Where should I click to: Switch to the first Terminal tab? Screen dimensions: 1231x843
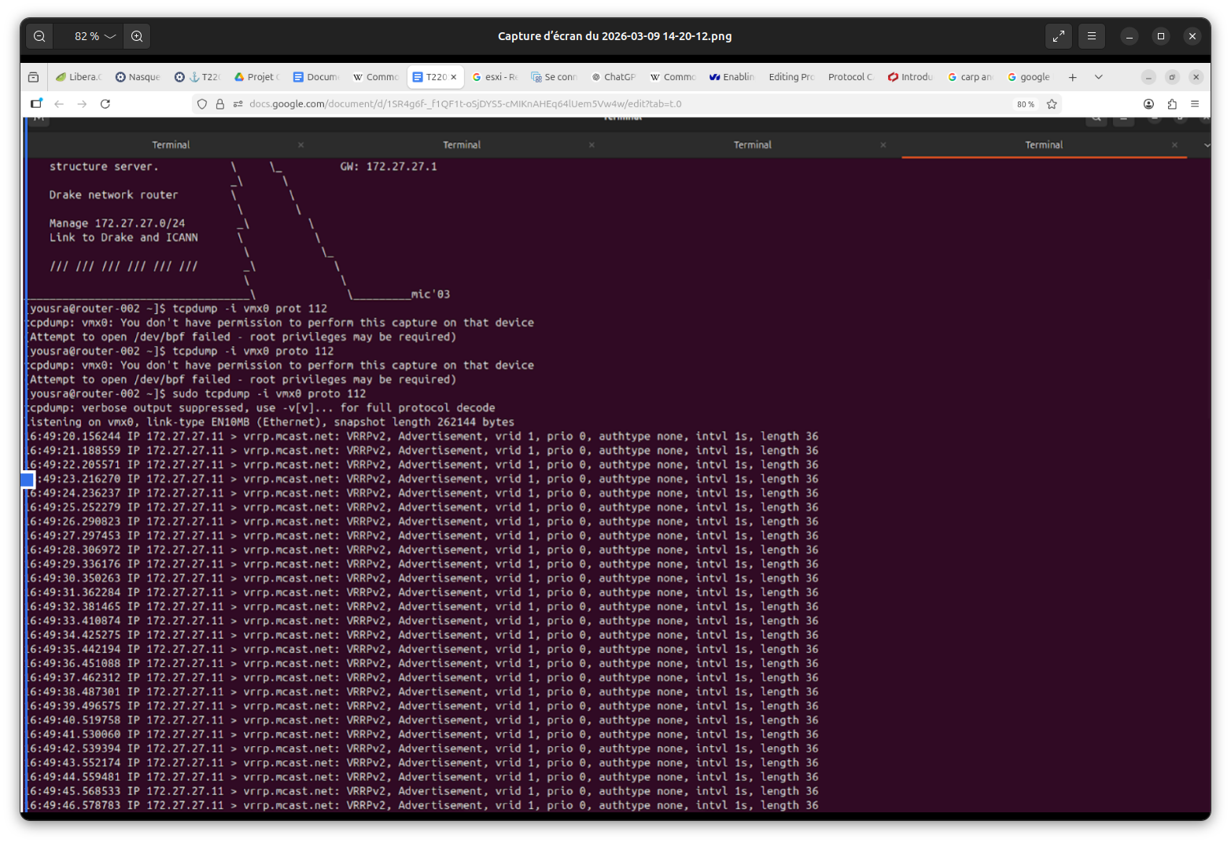(171, 145)
